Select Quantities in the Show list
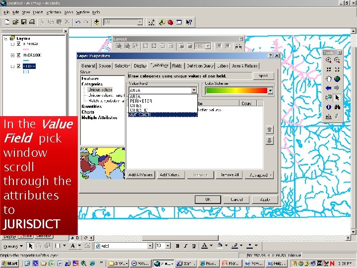The image size is (357, 268). [92, 106]
